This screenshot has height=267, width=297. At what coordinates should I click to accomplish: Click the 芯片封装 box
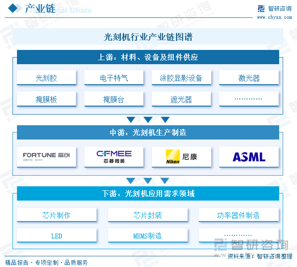(x=148, y=215)
